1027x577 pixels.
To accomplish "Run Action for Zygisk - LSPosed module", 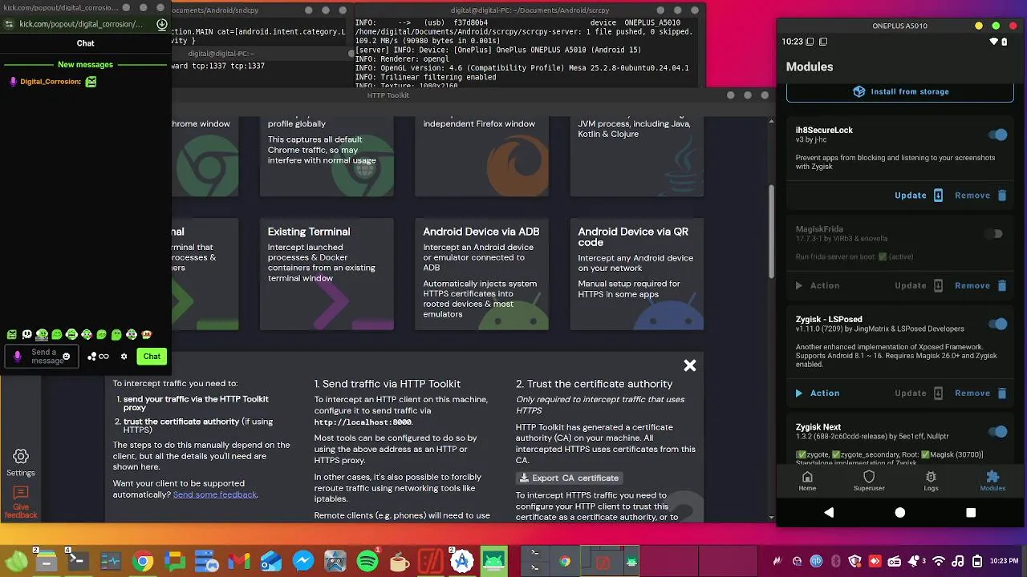I will [818, 393].
